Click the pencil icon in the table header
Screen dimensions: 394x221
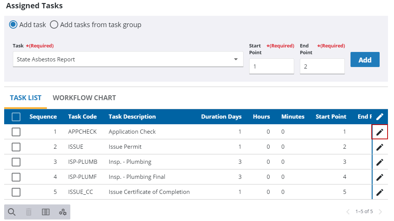coord(380,117)
